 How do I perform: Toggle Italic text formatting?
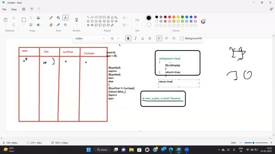click(x=135, y=38)
